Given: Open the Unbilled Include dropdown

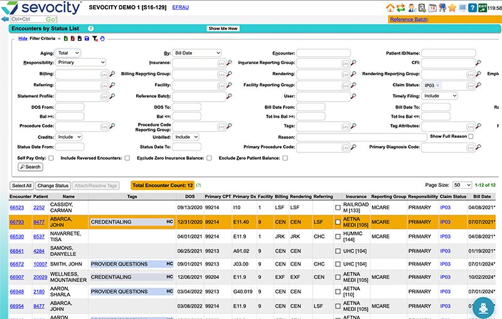Looking at the screenshot, I should point(186,137).
